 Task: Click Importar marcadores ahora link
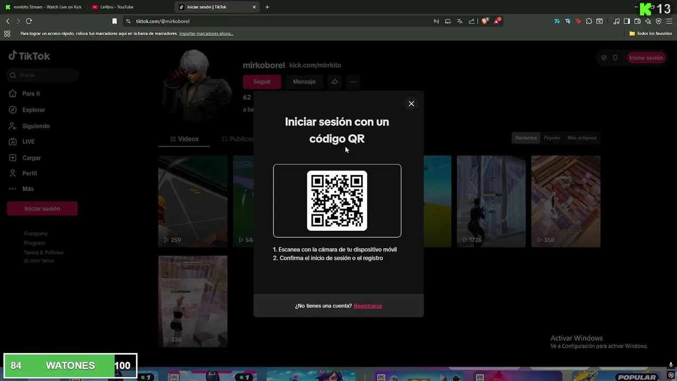206,33
